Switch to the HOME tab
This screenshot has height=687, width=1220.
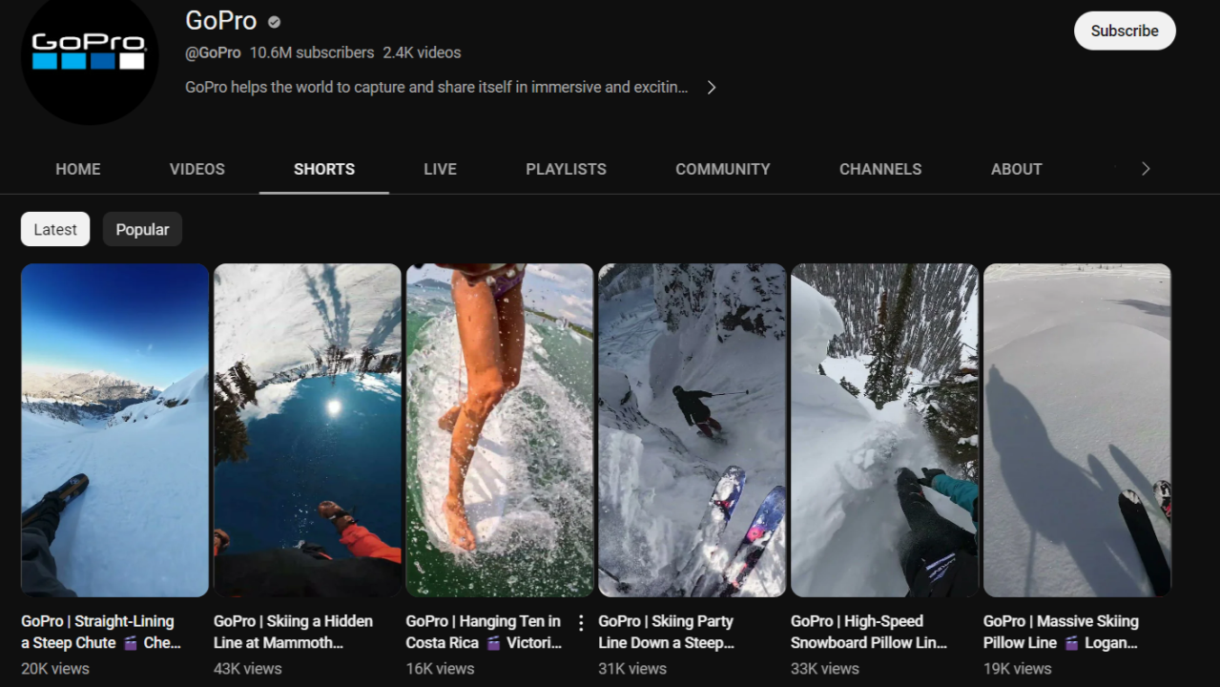77,169
